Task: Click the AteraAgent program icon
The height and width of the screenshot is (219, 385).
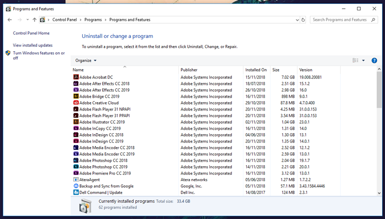Action: click(x=76, y=180)
